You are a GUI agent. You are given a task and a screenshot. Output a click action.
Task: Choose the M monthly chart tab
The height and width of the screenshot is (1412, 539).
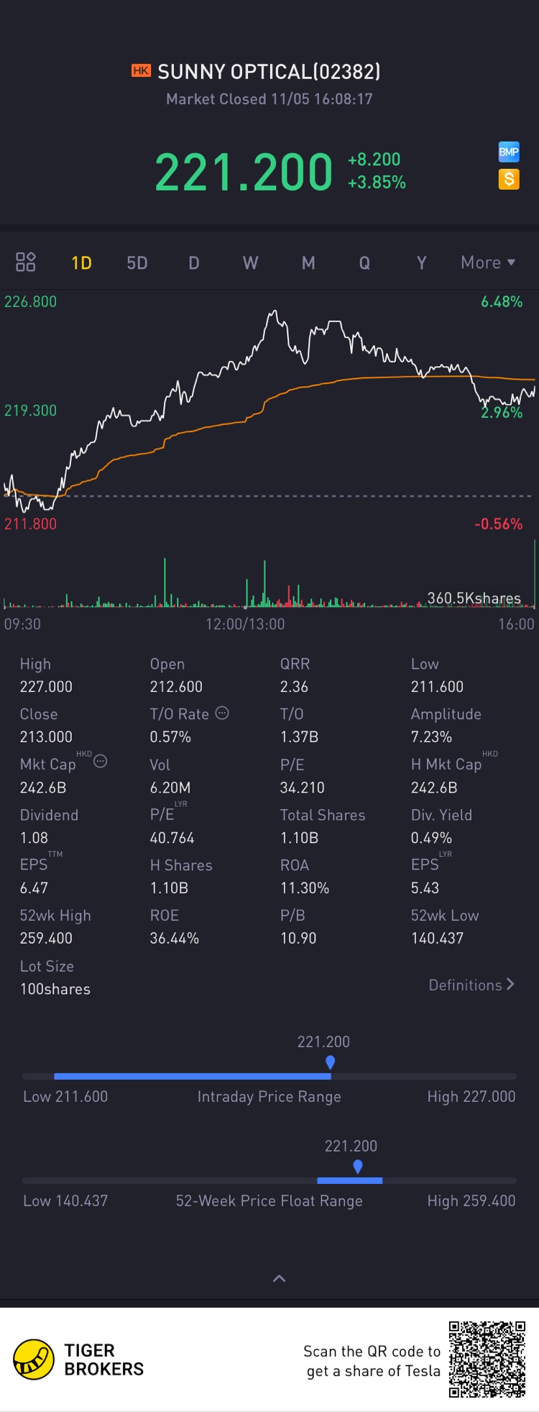click(x=308, y=263)
